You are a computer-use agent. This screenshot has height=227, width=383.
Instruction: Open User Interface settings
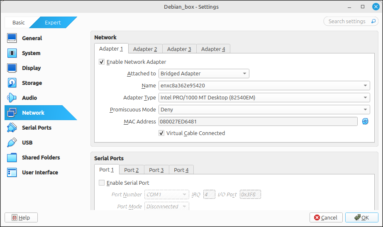click(x=40, y=172)
